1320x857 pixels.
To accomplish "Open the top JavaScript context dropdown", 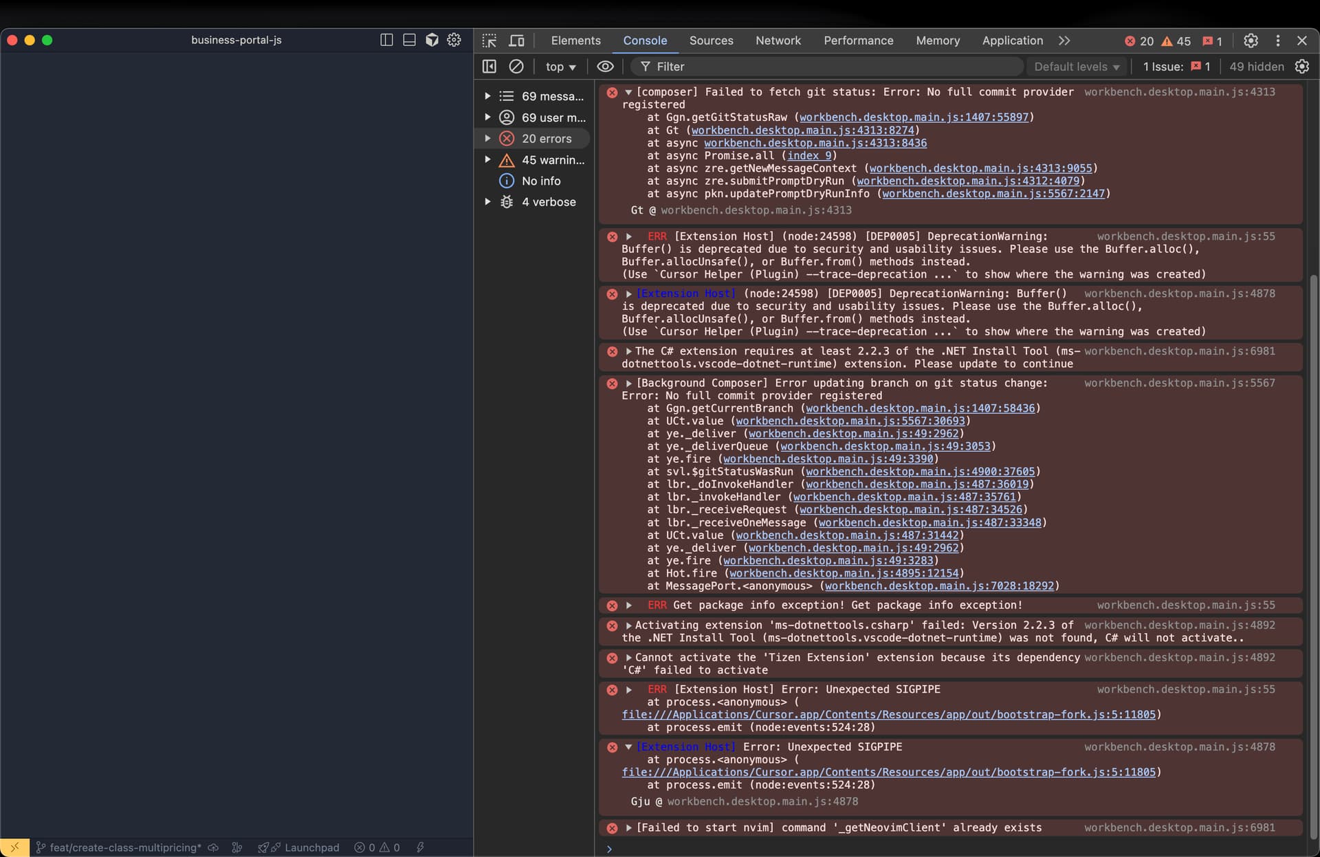I will [560, 67].
